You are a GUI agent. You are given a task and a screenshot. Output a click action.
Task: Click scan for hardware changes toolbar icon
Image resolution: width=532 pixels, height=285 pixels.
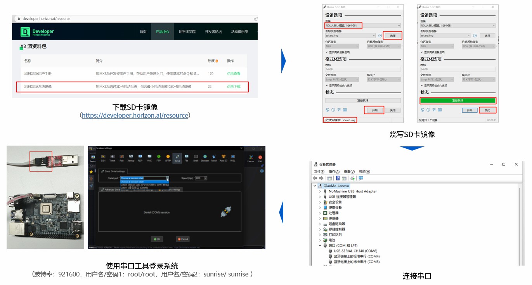point(352,178)
